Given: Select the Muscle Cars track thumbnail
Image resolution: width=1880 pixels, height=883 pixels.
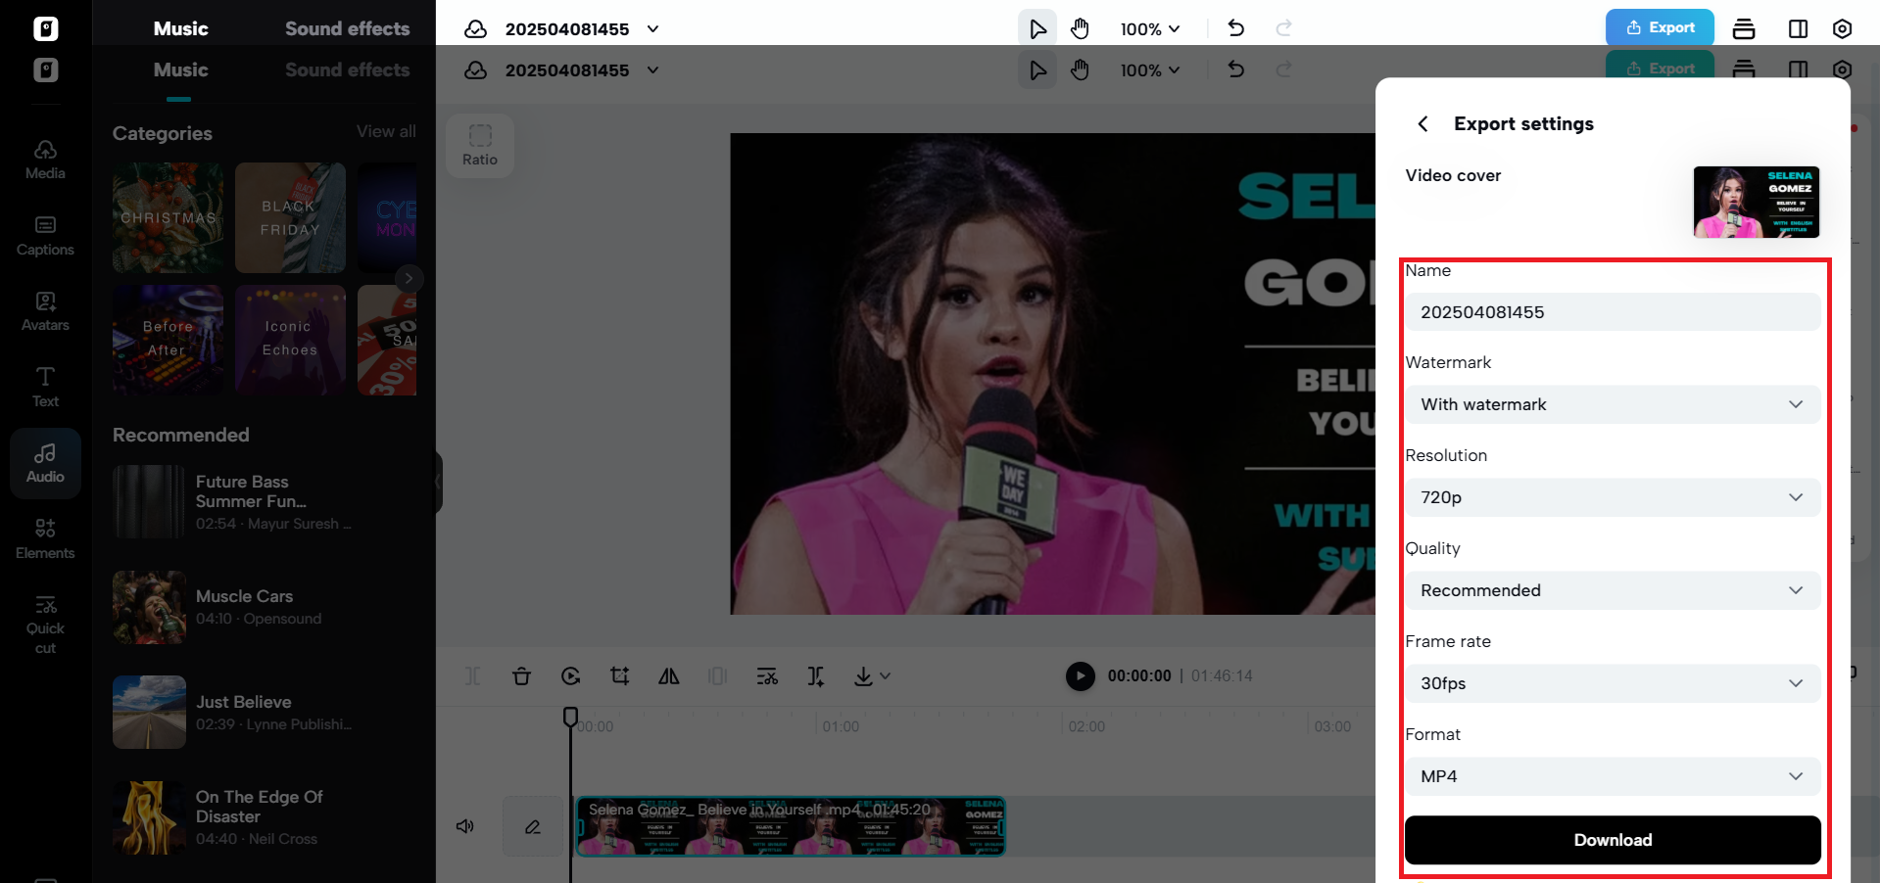Looking at the screenshot, I should pos(149,607).
